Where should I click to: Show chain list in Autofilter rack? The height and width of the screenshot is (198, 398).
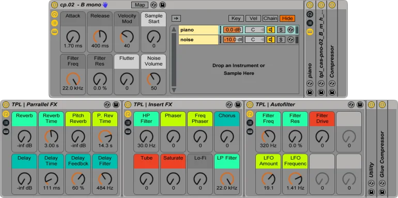click(250, 123)
